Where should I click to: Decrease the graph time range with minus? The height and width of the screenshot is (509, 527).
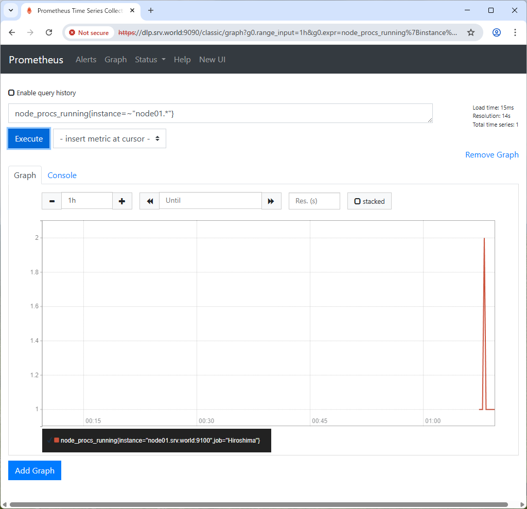pos(51,201)
